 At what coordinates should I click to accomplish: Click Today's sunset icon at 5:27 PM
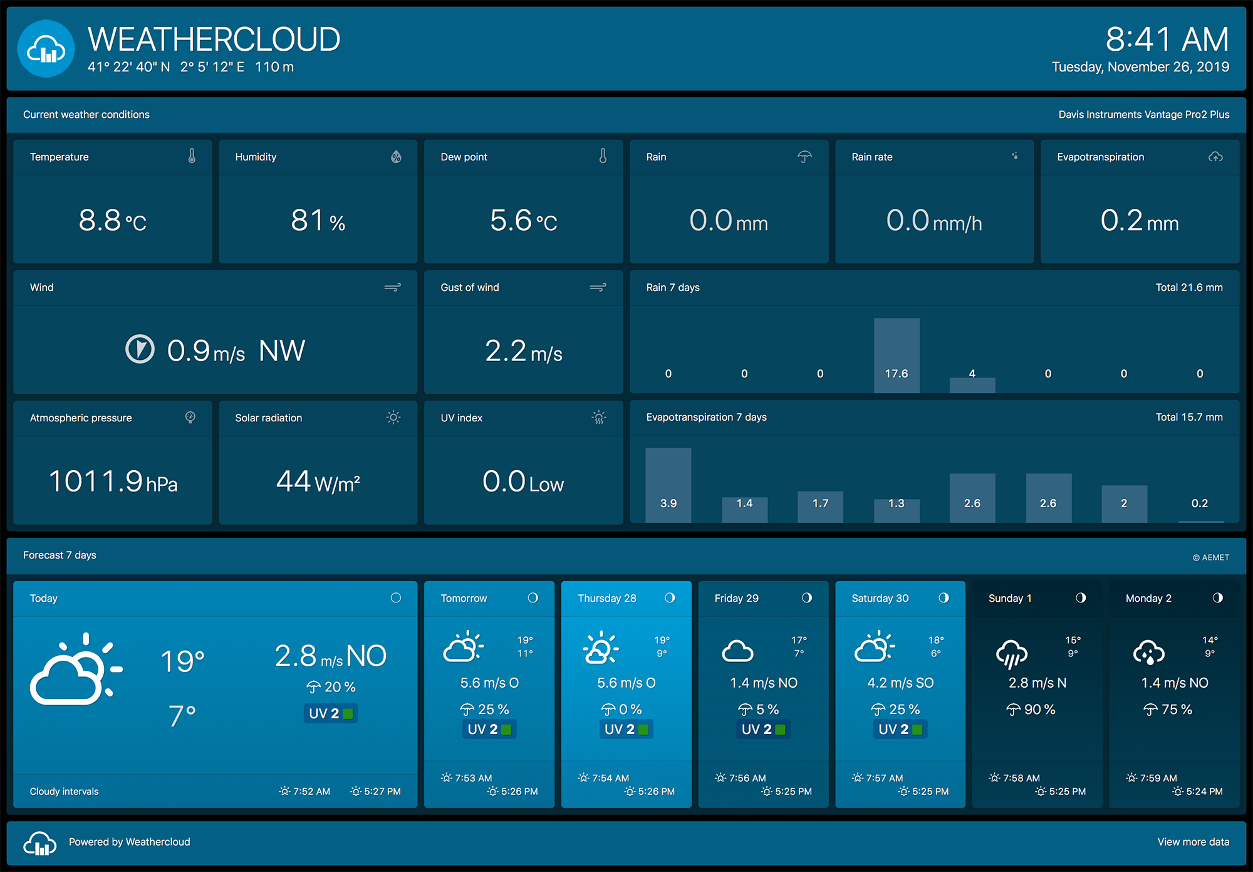356,791
